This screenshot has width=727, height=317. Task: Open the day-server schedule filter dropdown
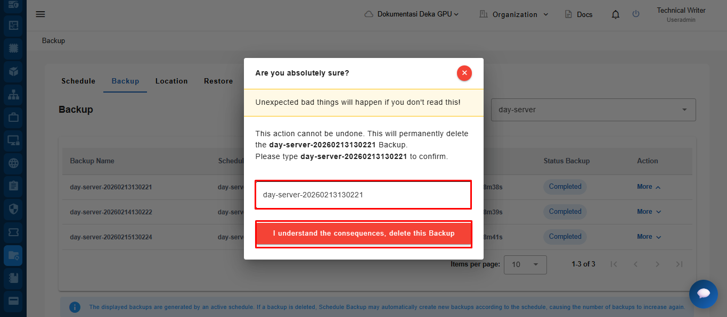click(593, 110)
